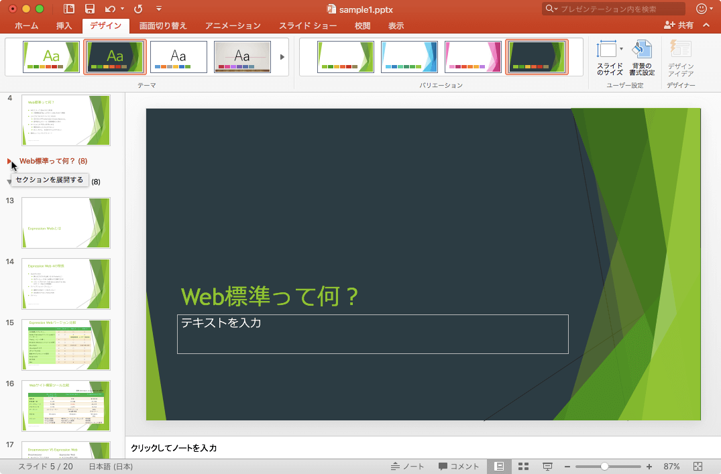Open the smiley feedback icon
Screen dimensions: 721x474
point(702,9)
